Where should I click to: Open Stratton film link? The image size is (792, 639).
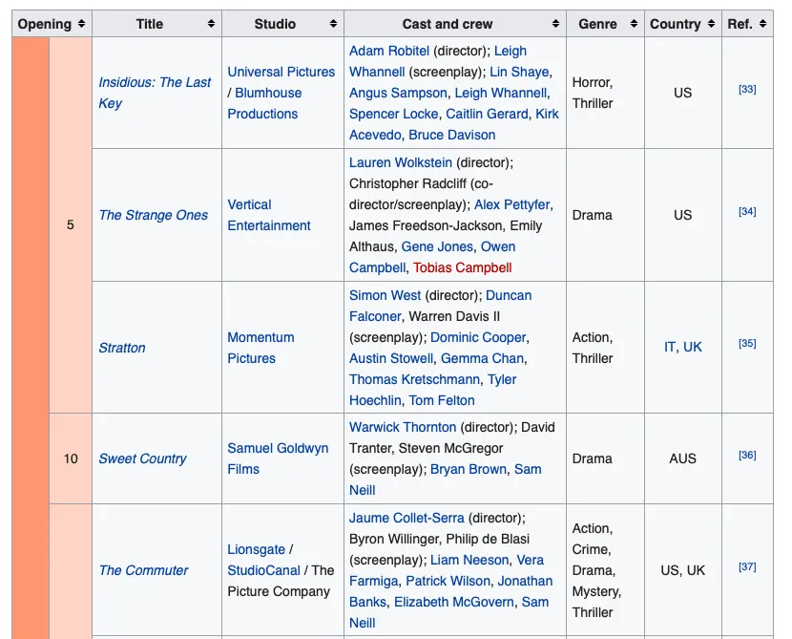(x=122, y=348)
